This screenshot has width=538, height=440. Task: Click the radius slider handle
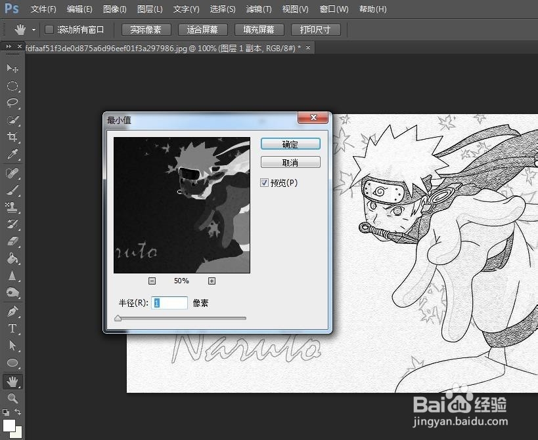pos(118,318)
